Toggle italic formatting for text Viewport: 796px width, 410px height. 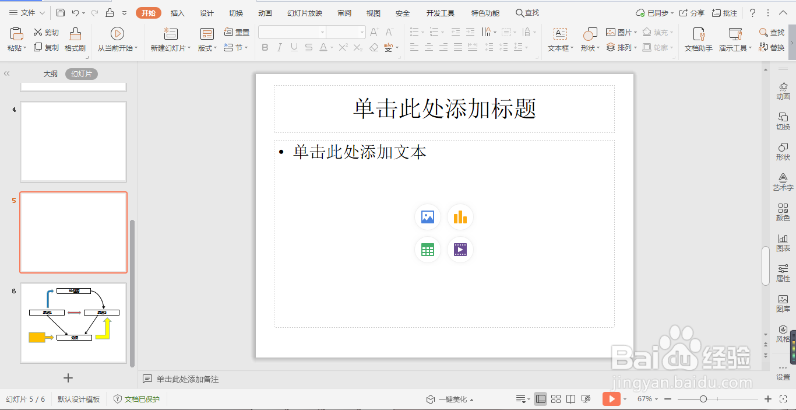(279, 48)
